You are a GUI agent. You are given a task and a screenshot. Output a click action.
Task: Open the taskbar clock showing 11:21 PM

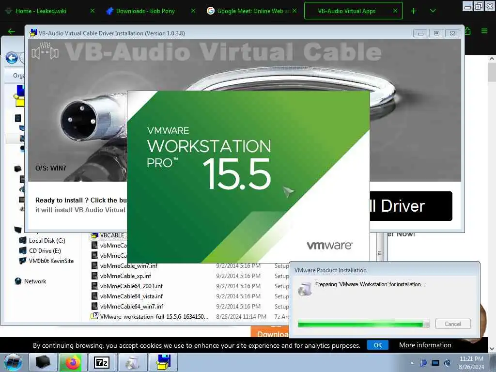[x=471, y=363]
